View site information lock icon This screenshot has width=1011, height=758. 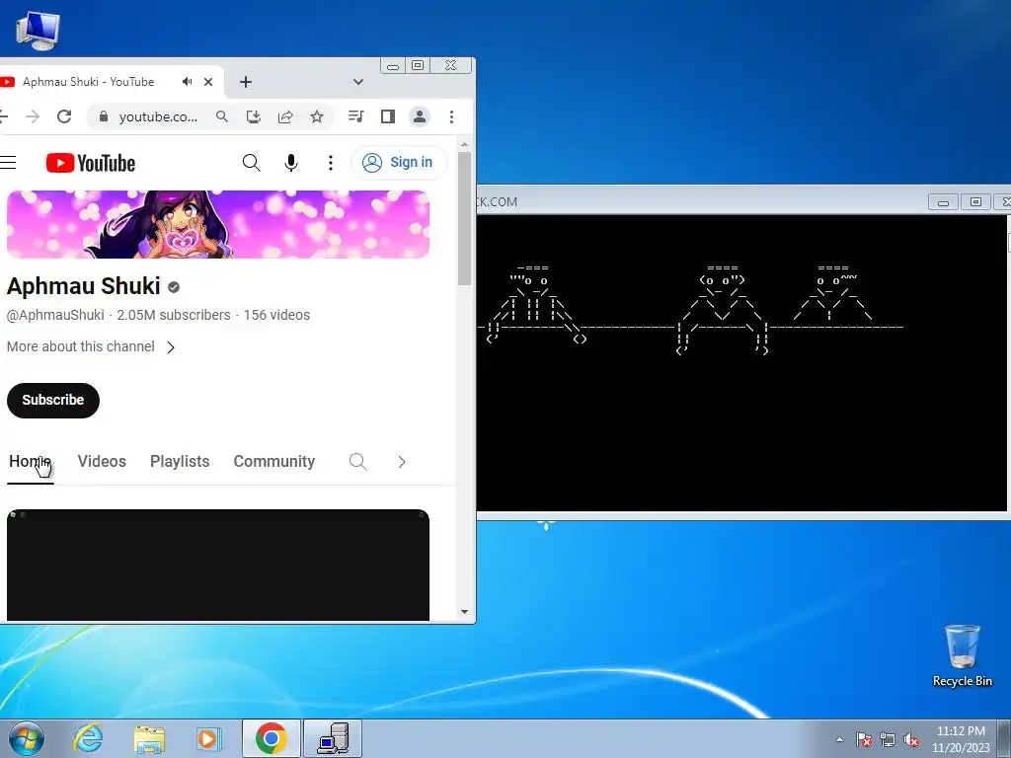click(103, 116)
